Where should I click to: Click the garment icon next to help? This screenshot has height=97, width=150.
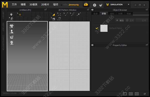click(x=101, y=5)
